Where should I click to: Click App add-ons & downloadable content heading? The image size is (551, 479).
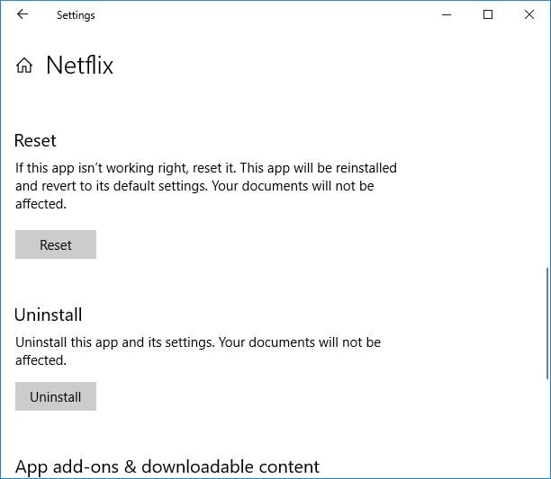167,467
